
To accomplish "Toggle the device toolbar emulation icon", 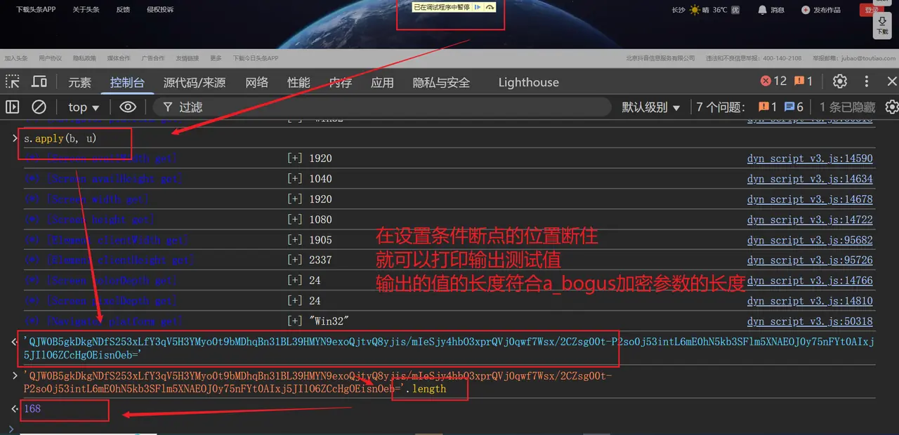I will pos(39,81).
